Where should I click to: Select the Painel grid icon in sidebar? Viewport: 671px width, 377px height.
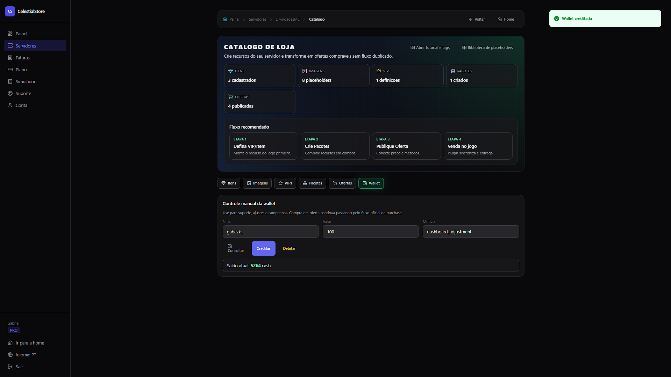(10, 34)
